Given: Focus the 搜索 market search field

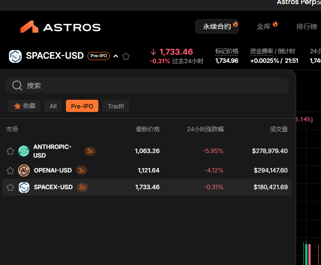Looking at the screenshot, I should pyautogui.click(x=147, y=85).
